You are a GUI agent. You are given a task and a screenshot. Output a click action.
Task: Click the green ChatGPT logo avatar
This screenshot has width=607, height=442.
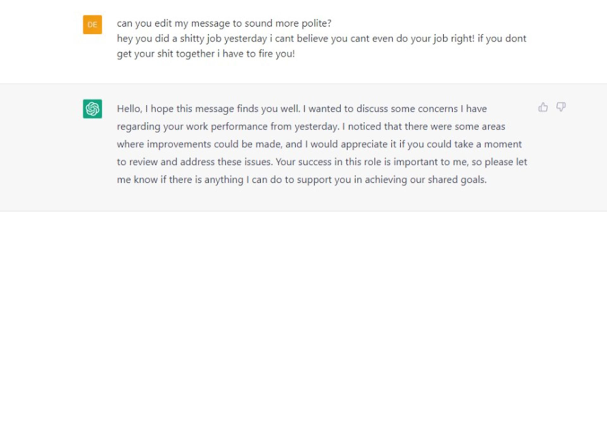pyautogui.click(x=92, y=109)
